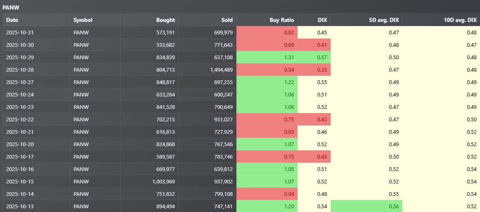Click the Bought value 1,003,969
Image resolution: width=480 pixels, height=212 pixels.
point(162,182)
